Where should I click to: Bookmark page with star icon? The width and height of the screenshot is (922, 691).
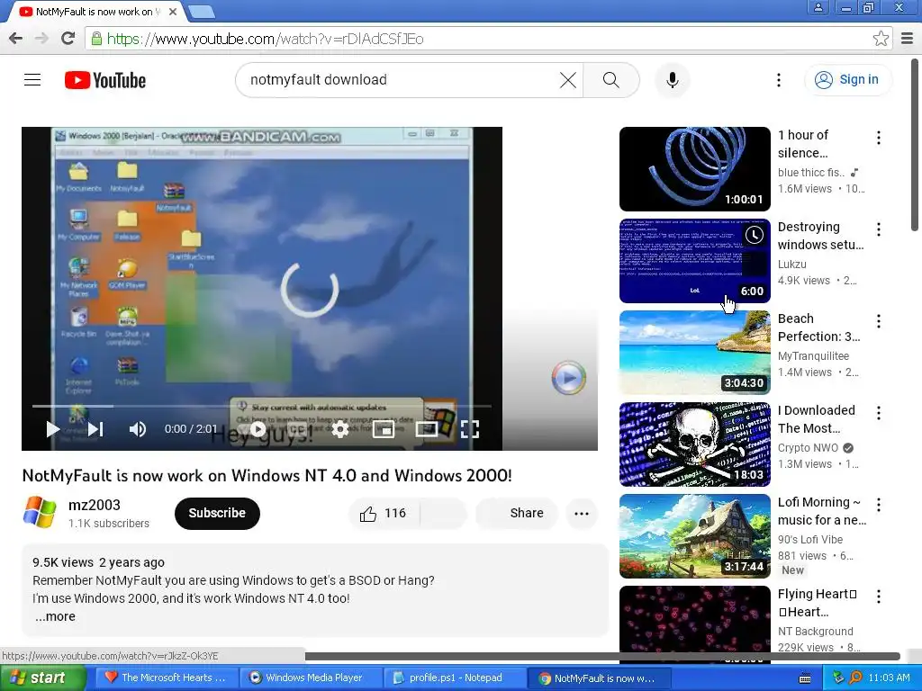point(881,39)
